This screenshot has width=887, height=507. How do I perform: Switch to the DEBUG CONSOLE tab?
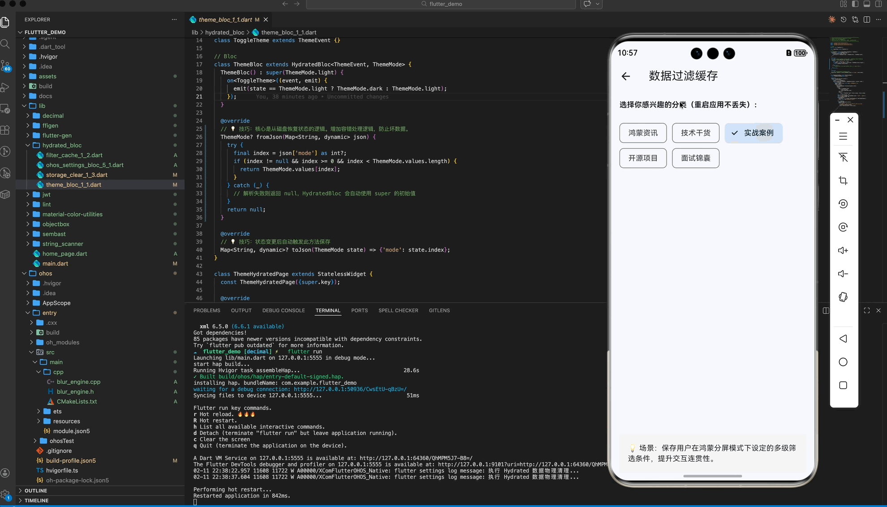pyautogui.click(x=283, y=310)
